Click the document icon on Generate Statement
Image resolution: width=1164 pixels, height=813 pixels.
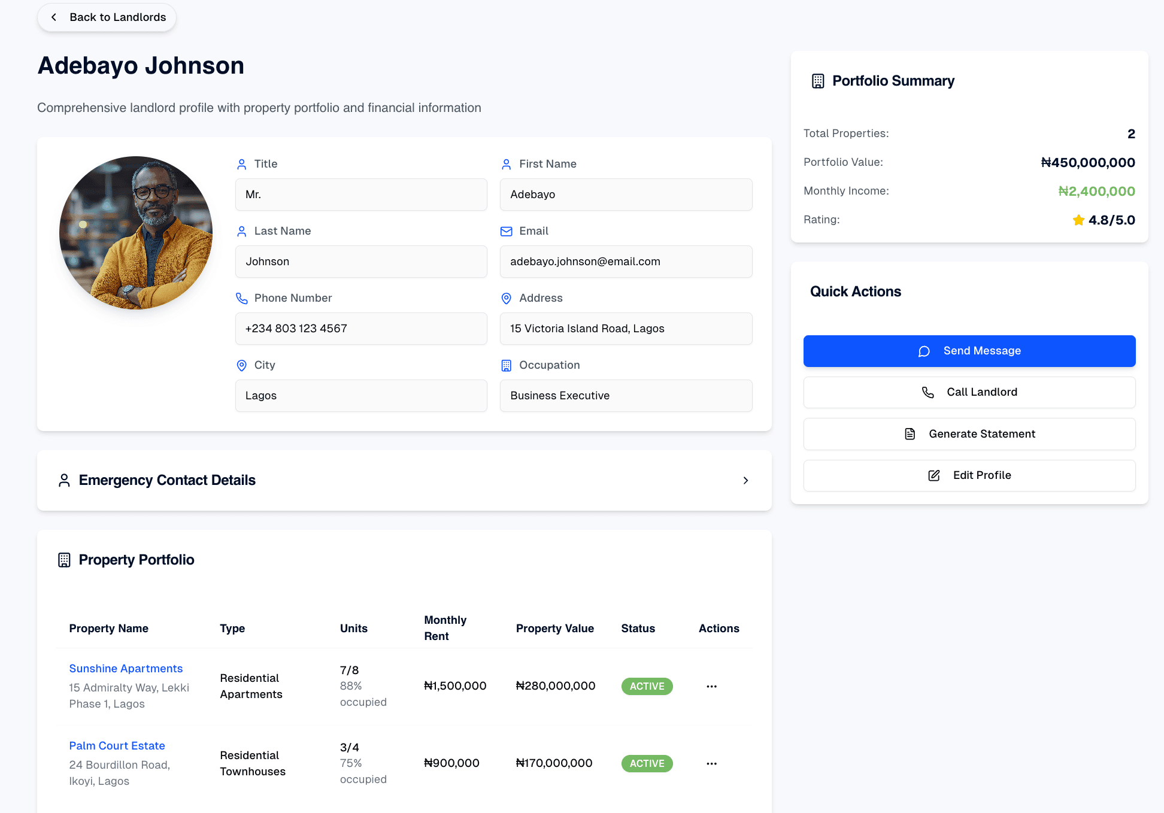910,433
